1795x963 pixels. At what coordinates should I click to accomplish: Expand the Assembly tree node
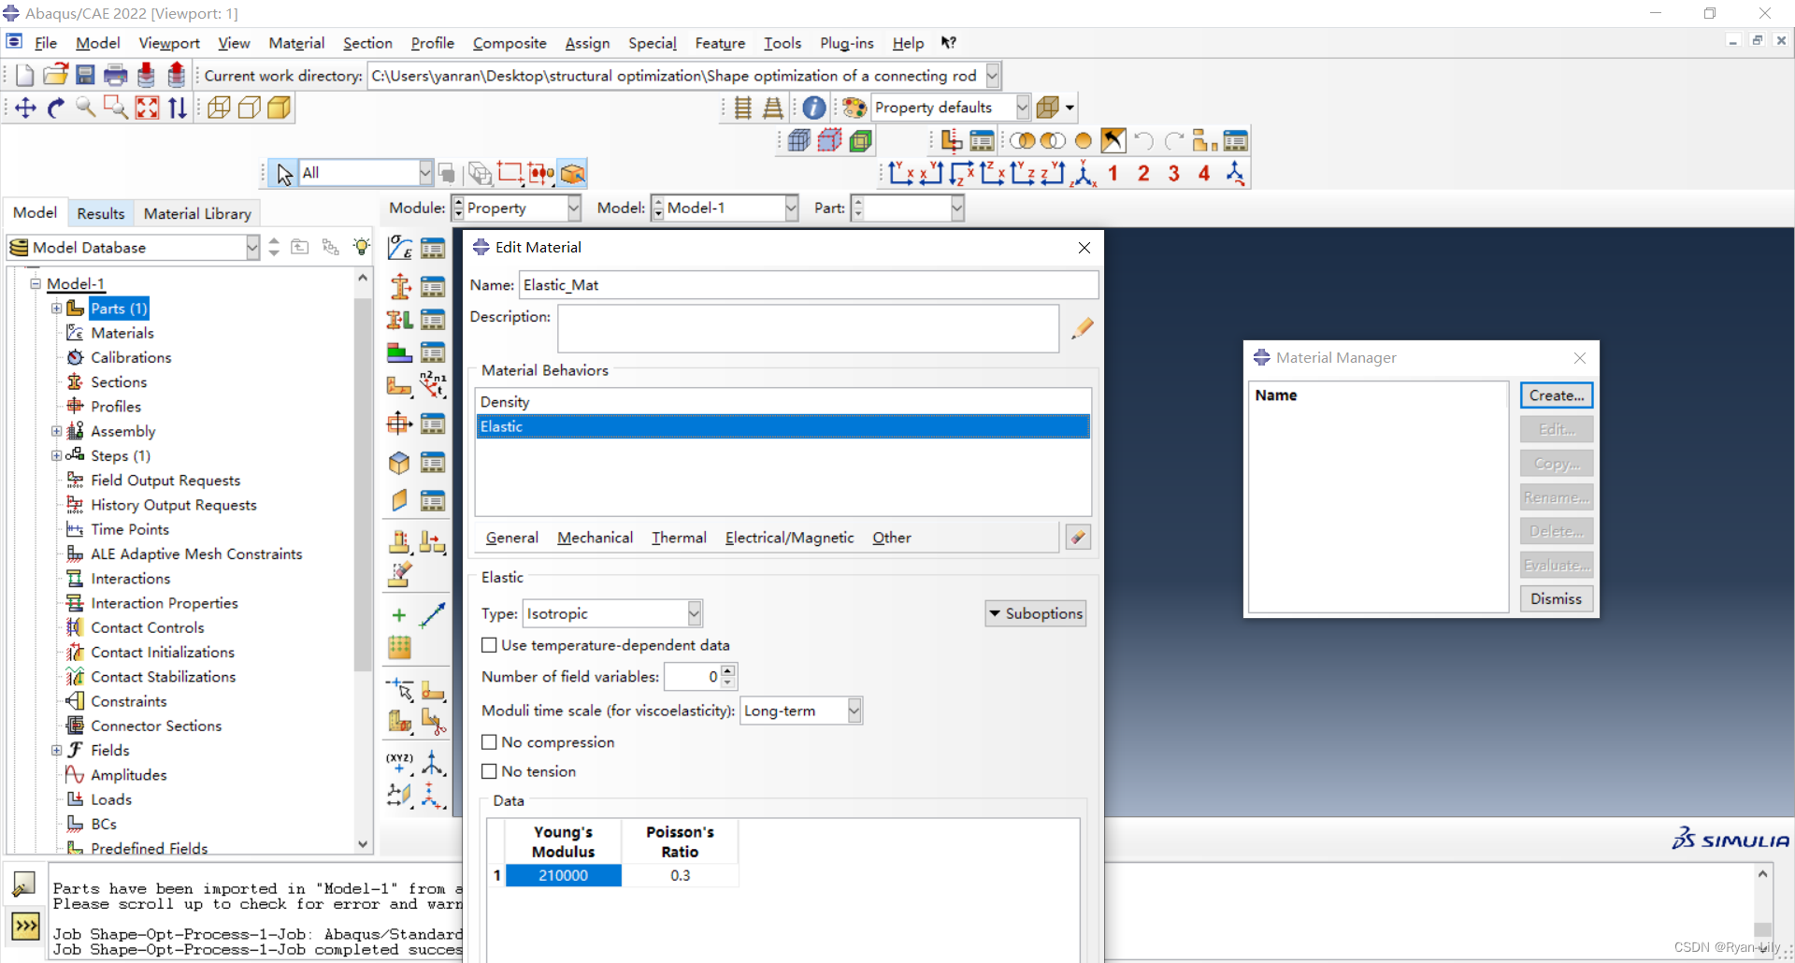point(57,431)
